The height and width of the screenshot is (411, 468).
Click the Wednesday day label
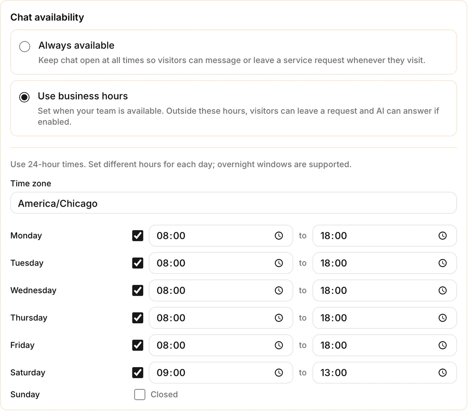tap(33, 291)
